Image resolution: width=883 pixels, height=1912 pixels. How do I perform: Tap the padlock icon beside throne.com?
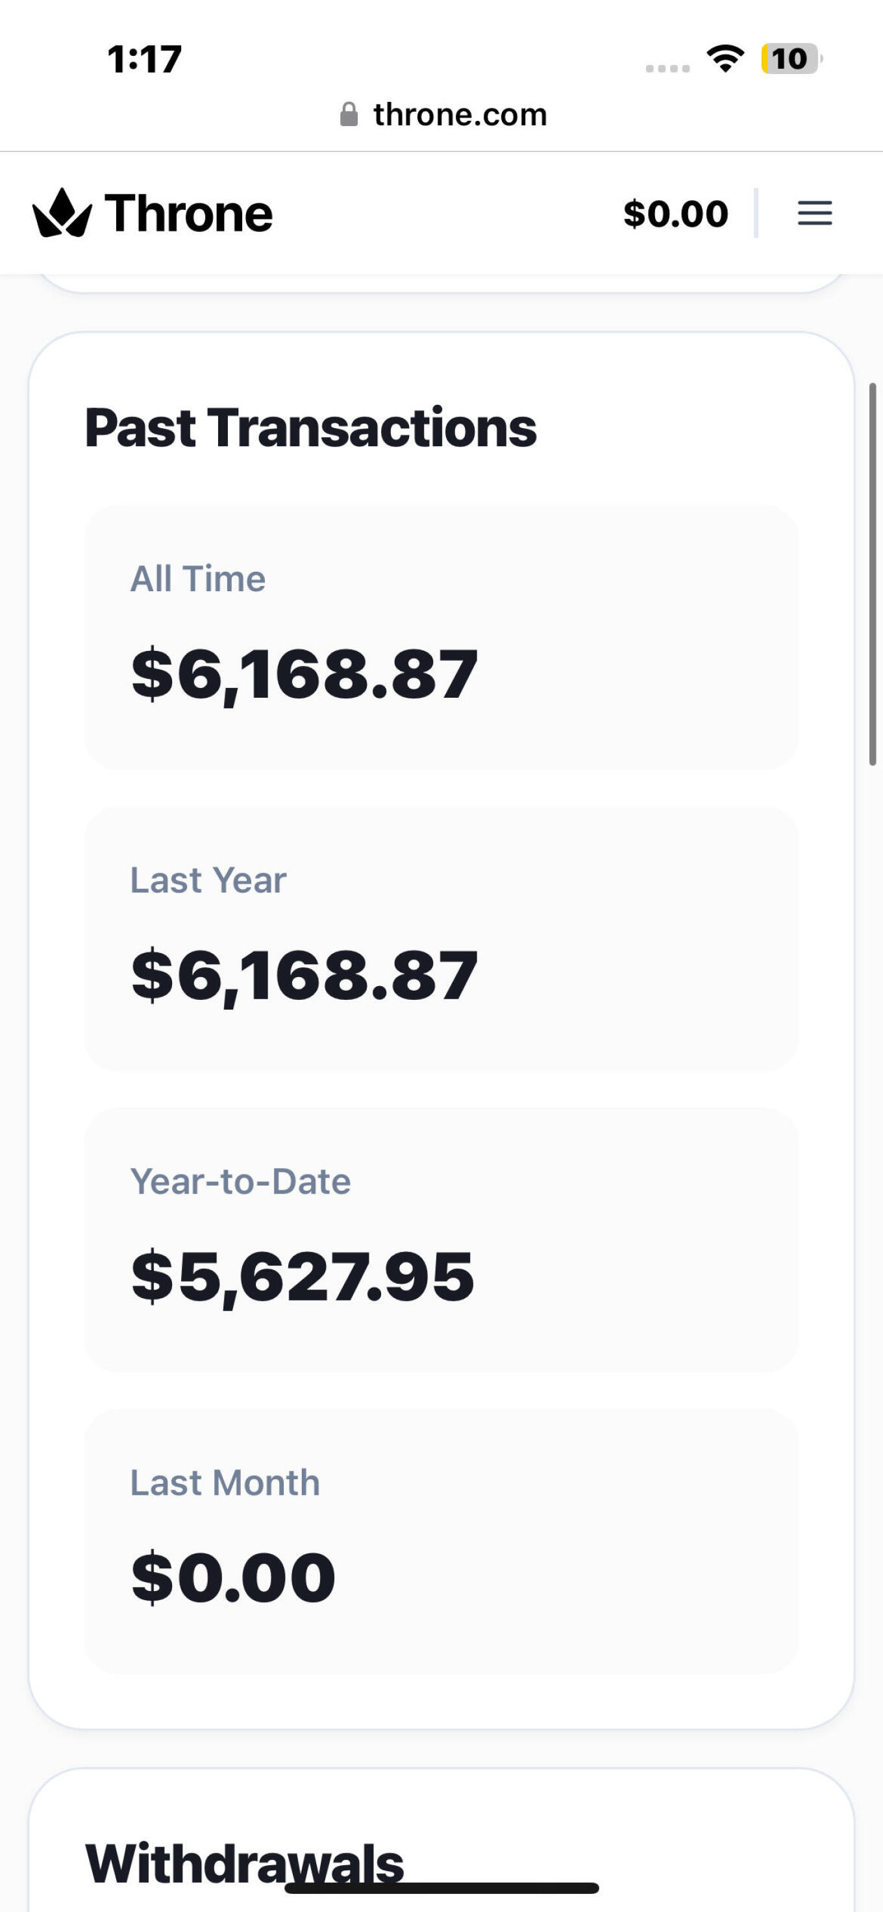(348, 114)
